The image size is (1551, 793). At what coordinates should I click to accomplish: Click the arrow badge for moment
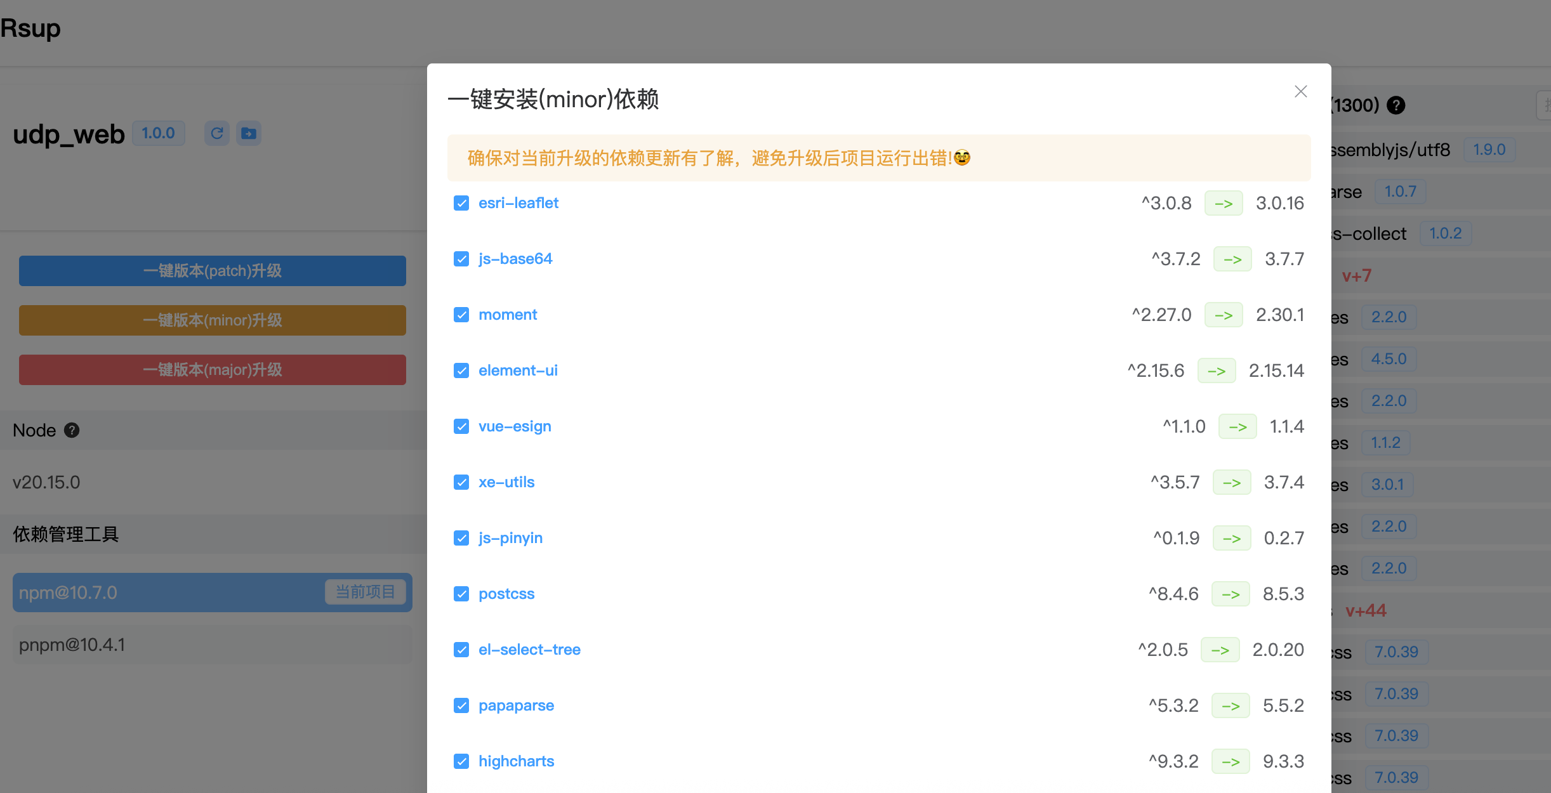point(1223,315)
